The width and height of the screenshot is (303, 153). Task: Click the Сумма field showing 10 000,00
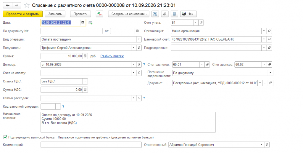(x=62, y=56)
